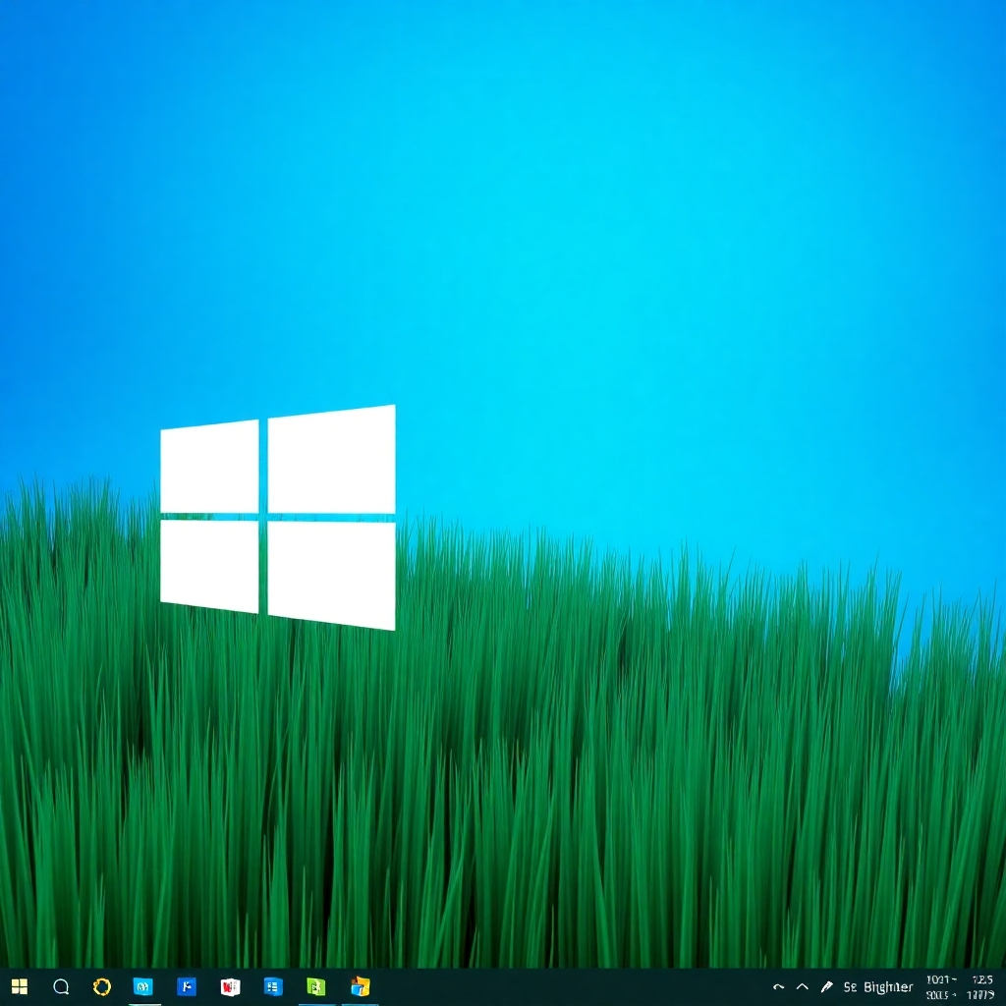Screen dimensions: 1006x1006
Task: Open OneNote from the taskbar
Action: pos(273,987)
